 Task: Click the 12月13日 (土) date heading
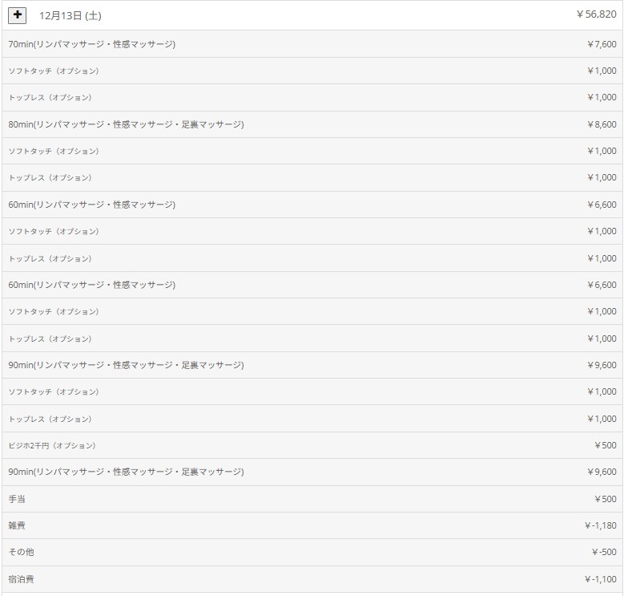(70, 16)
